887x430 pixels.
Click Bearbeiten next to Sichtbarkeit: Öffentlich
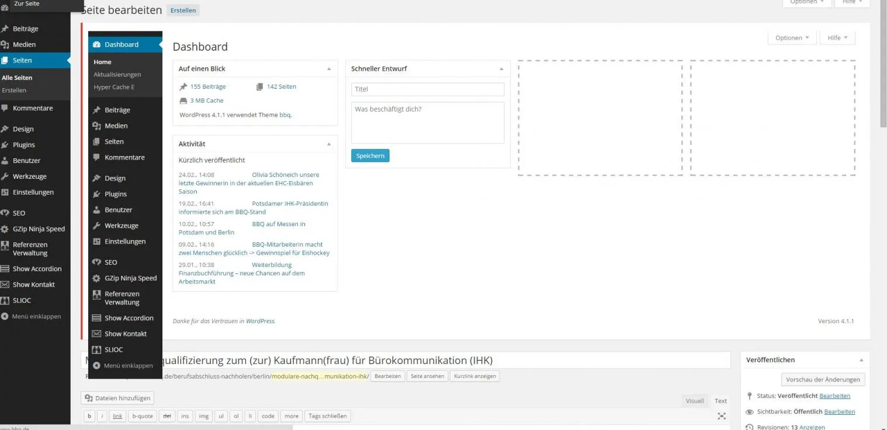click(x=840, y=412)
